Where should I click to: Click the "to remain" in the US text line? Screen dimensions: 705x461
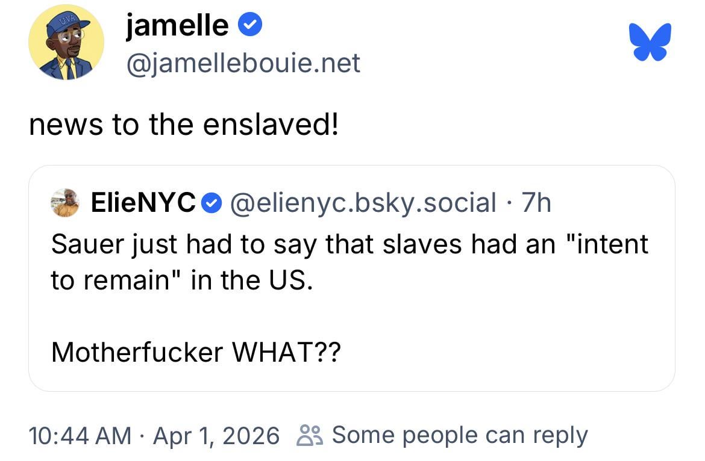182,280
